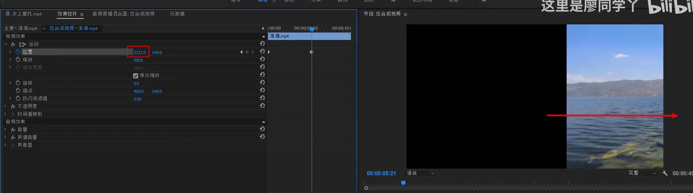Click the 总合成视频 * 洱海.mp4 sequence clip link
Screen dimensions: 693x193
pos(73,28)
